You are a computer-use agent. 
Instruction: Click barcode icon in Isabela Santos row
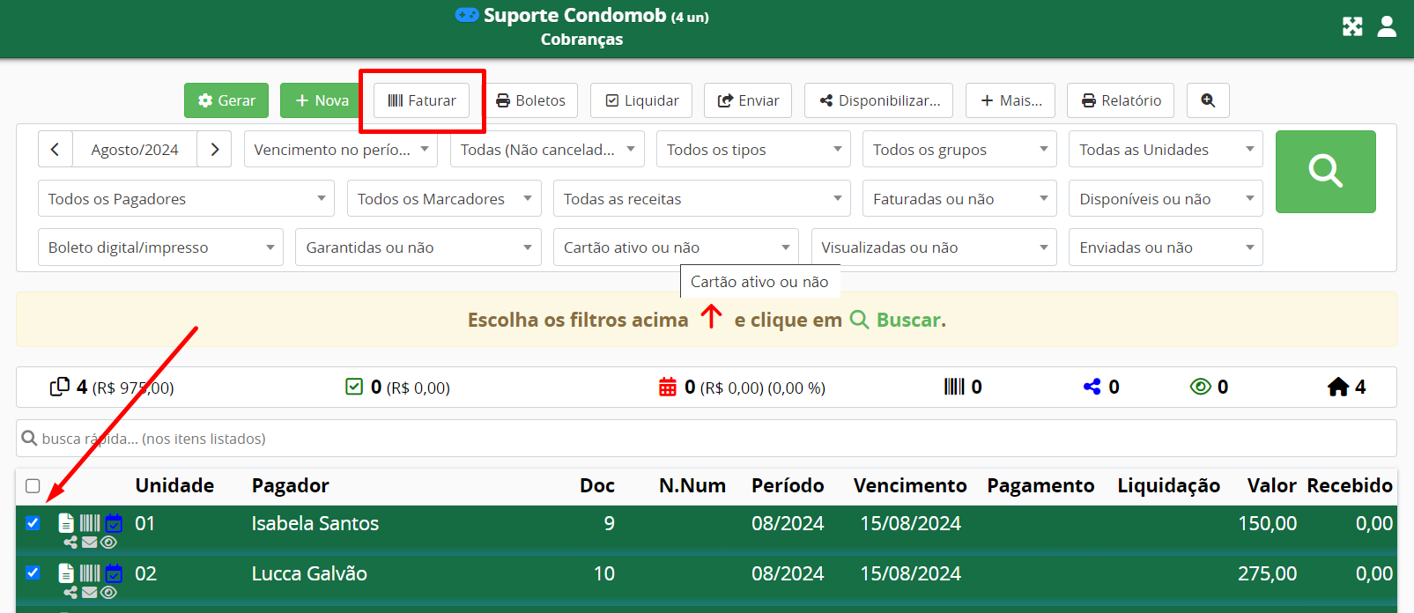tap(90, 523)
